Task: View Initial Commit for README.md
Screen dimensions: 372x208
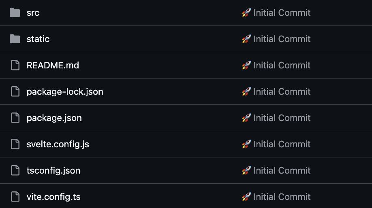Action: 282,65
